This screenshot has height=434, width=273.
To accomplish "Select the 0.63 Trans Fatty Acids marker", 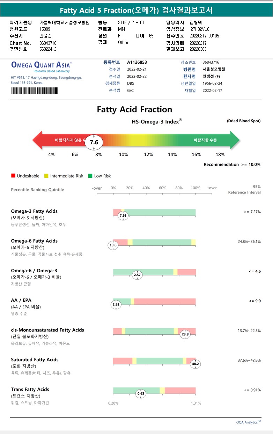I will (141, 393).
